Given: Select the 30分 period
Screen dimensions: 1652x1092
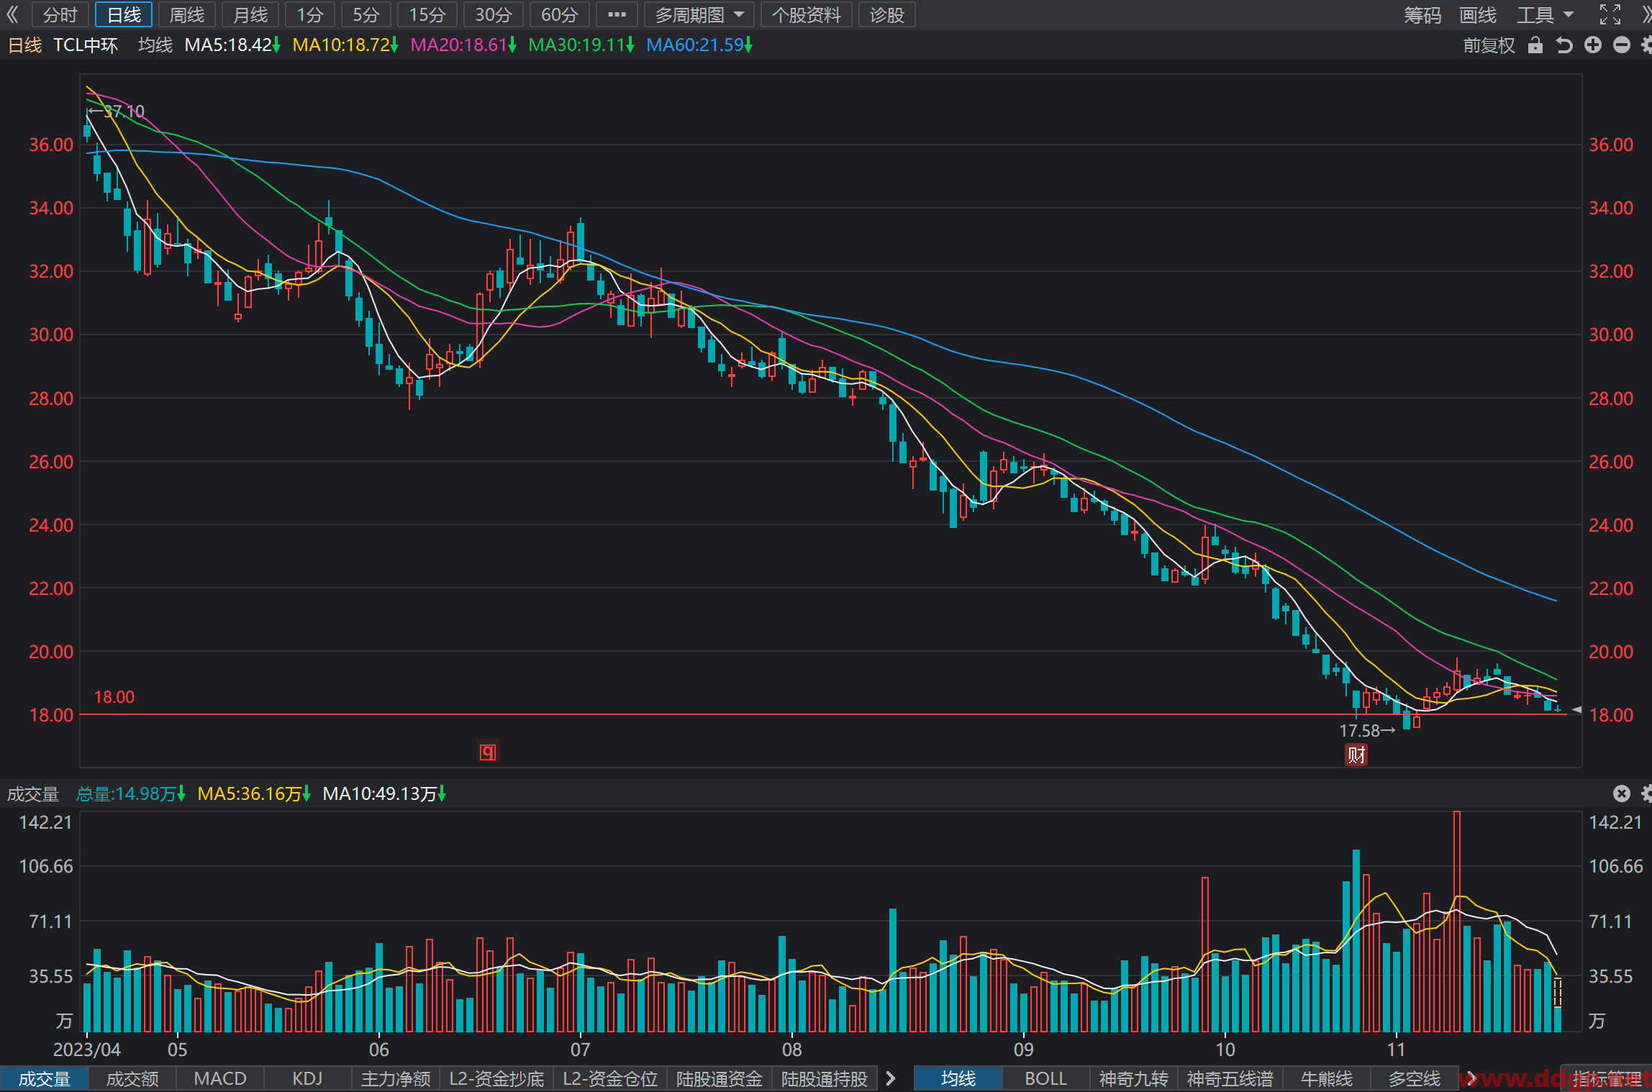Looking at the screenshot, I should click(x=494, y=14).
